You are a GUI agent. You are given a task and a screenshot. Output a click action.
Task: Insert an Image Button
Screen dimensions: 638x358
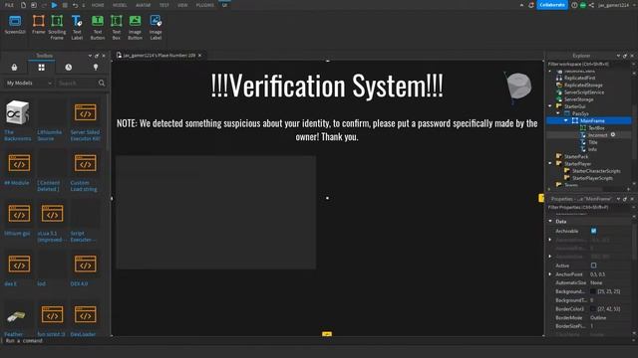click(x=136, y=27)
